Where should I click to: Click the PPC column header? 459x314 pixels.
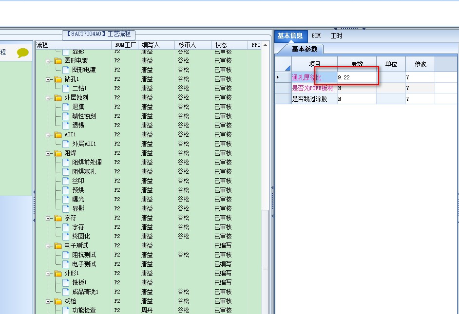click(x=255, y=45)
